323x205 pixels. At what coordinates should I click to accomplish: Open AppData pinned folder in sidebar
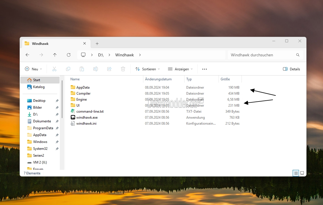[39, 135]
